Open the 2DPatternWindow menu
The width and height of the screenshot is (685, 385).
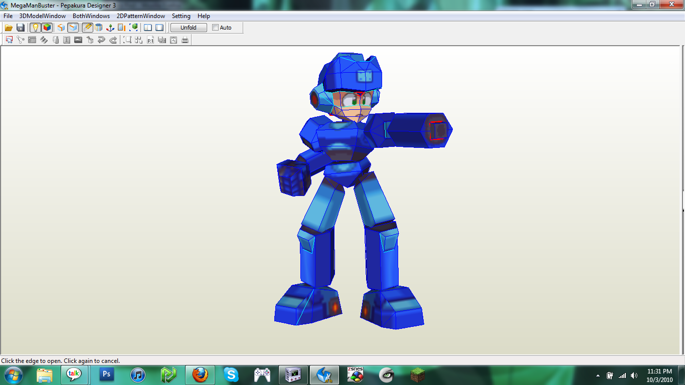(x=140, y=16)
